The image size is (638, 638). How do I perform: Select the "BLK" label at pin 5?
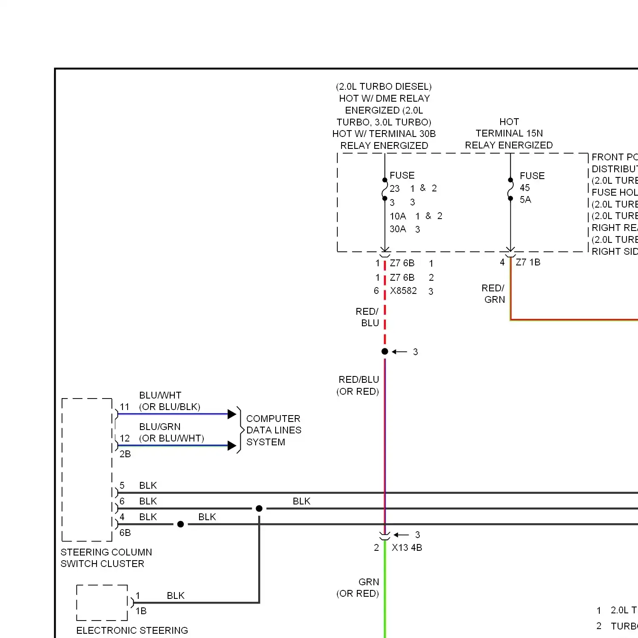(x=148, y=485)
